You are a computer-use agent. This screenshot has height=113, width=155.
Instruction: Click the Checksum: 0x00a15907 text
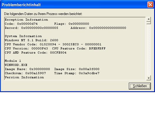[x=25, y=73]
